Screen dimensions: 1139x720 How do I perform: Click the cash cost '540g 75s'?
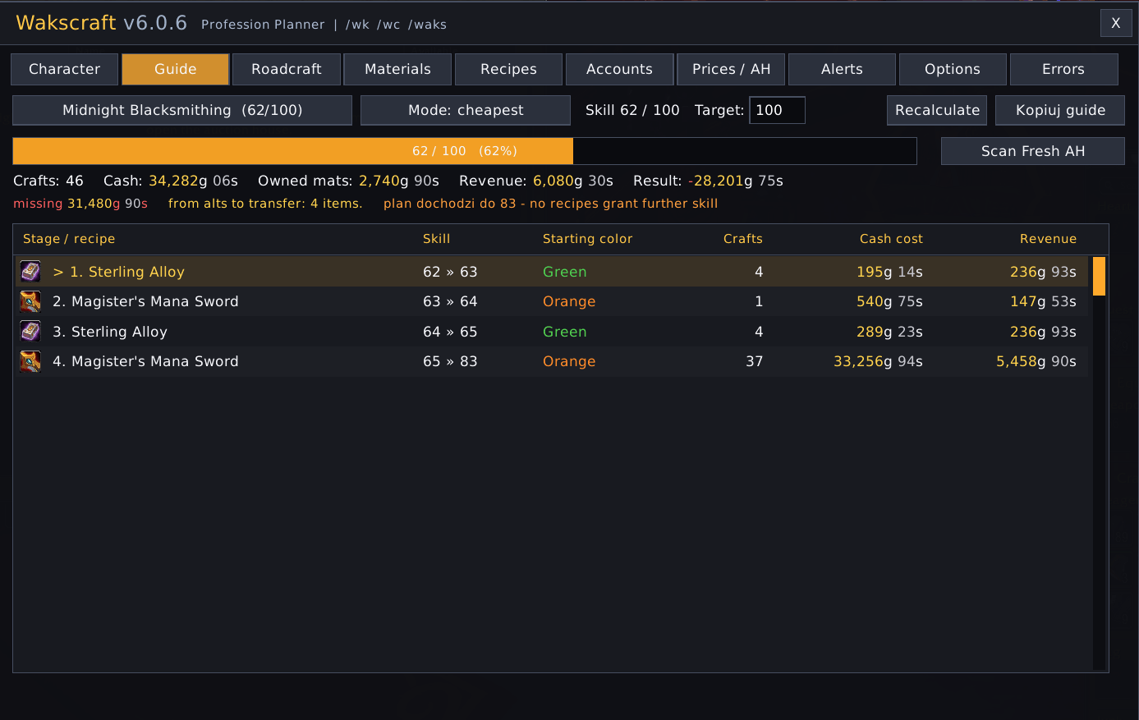(x=889, y=301)
